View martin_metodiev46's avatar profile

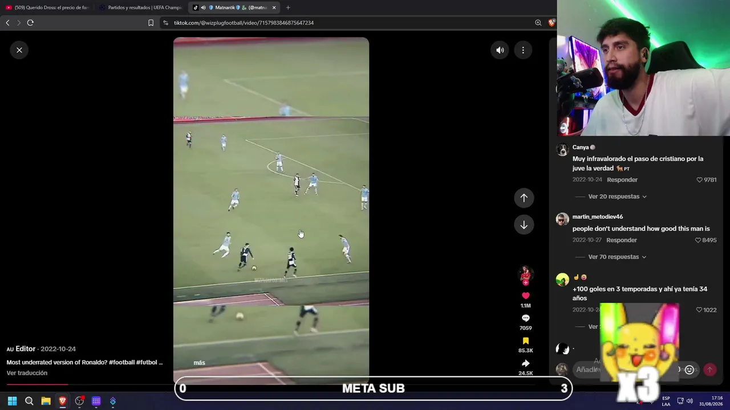click(562, 219)
